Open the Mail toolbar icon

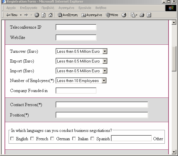click(134, 15)
